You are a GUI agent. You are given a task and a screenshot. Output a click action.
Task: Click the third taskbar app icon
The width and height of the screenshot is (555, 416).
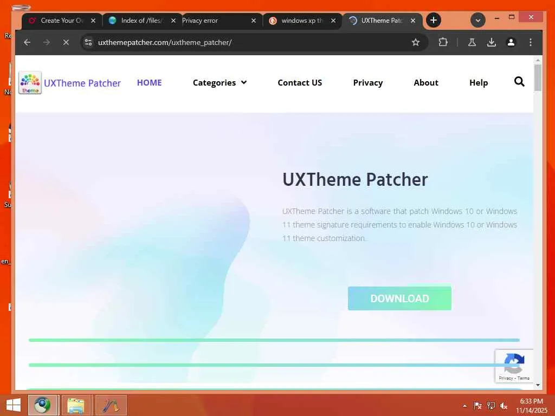tap(111, 405)
